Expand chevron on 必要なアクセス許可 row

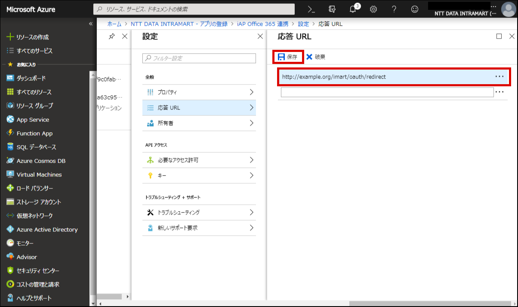pyautogui.click(x=251, y=160)
